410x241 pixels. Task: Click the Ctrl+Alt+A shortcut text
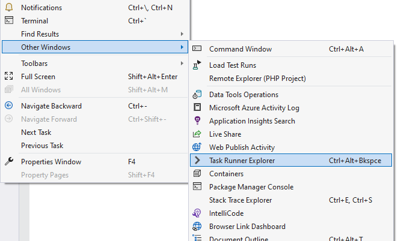pos(346,49)
